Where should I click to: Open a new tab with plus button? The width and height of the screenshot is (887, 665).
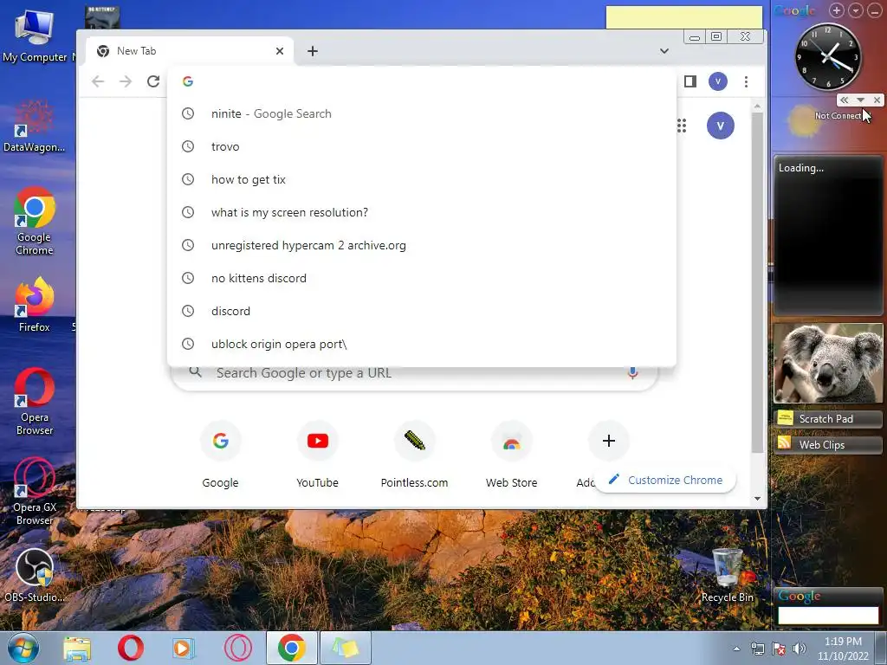pos(312,51)
